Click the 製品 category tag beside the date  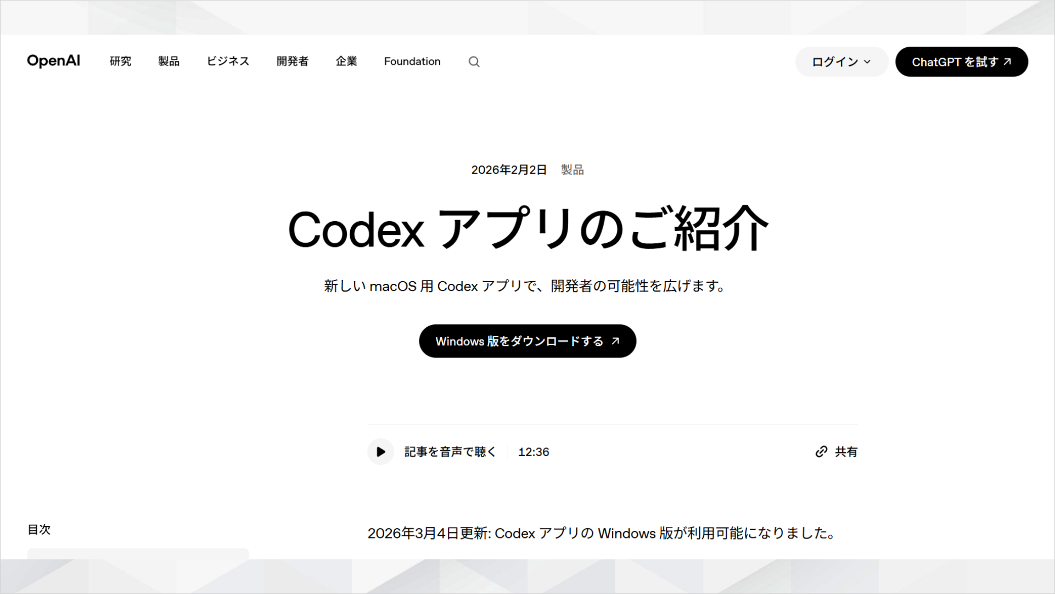click(x=572, y=170)
